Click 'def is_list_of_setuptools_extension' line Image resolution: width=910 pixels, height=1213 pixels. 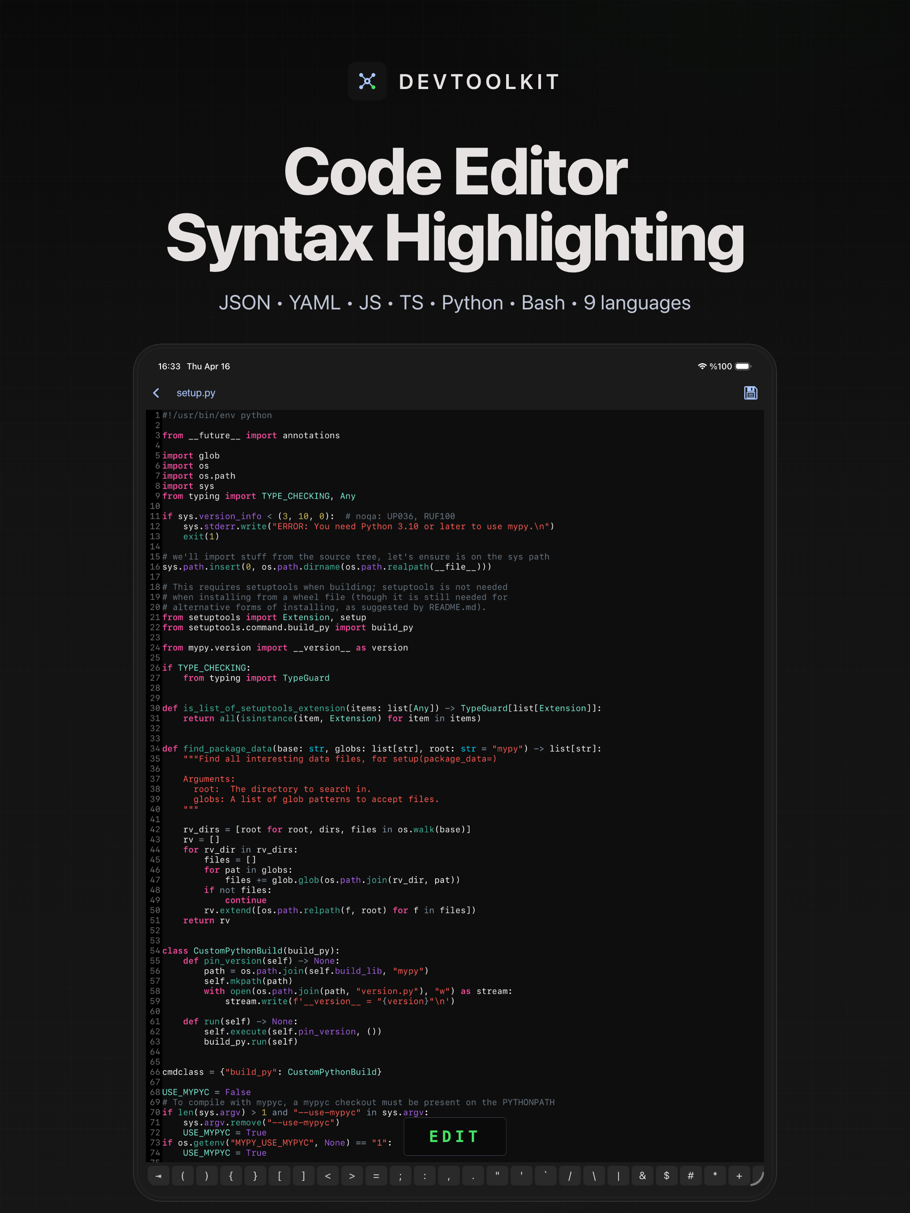coord(382,708)
